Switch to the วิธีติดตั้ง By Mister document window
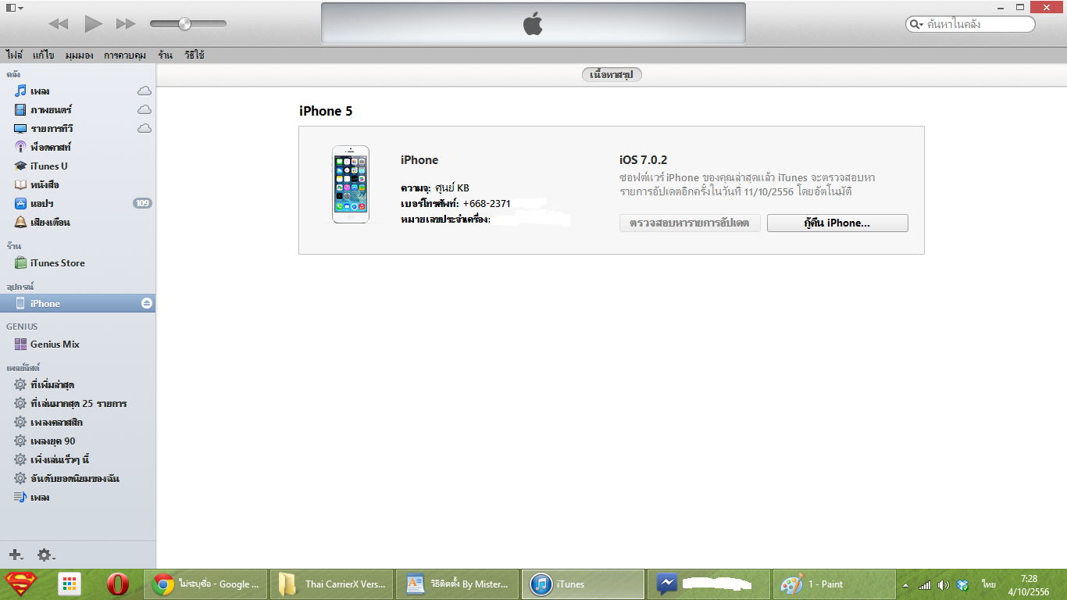This screenshot has width=1067, height=600. (x=458, y=584)
